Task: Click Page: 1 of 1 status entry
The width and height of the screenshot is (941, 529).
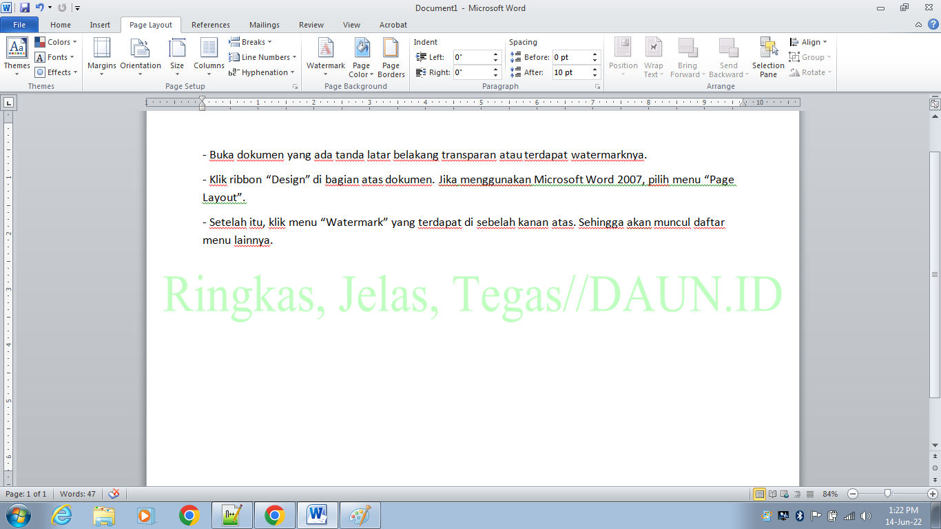Action: [26, 494]
